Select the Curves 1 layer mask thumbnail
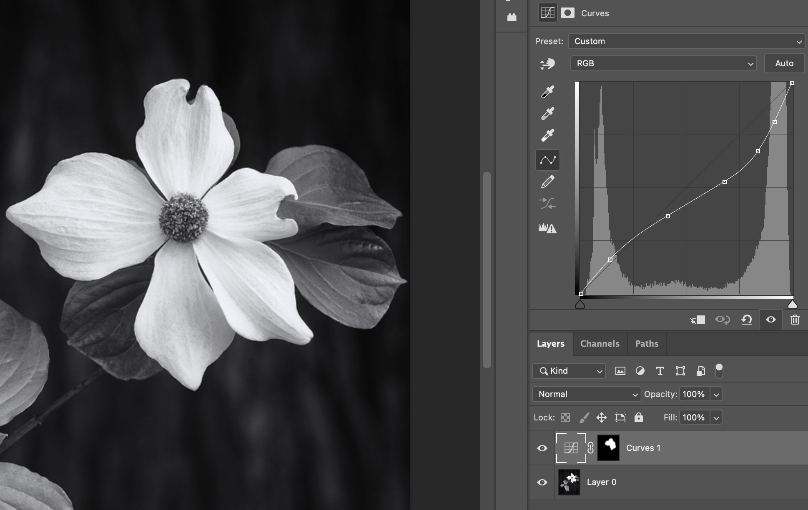The image size is (808, 510). point(608,448)
